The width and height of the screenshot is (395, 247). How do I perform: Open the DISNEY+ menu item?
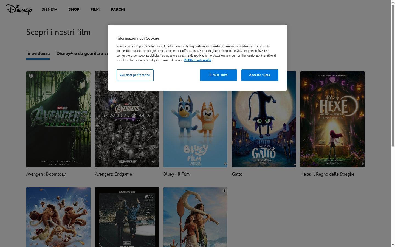click(49, 9)
